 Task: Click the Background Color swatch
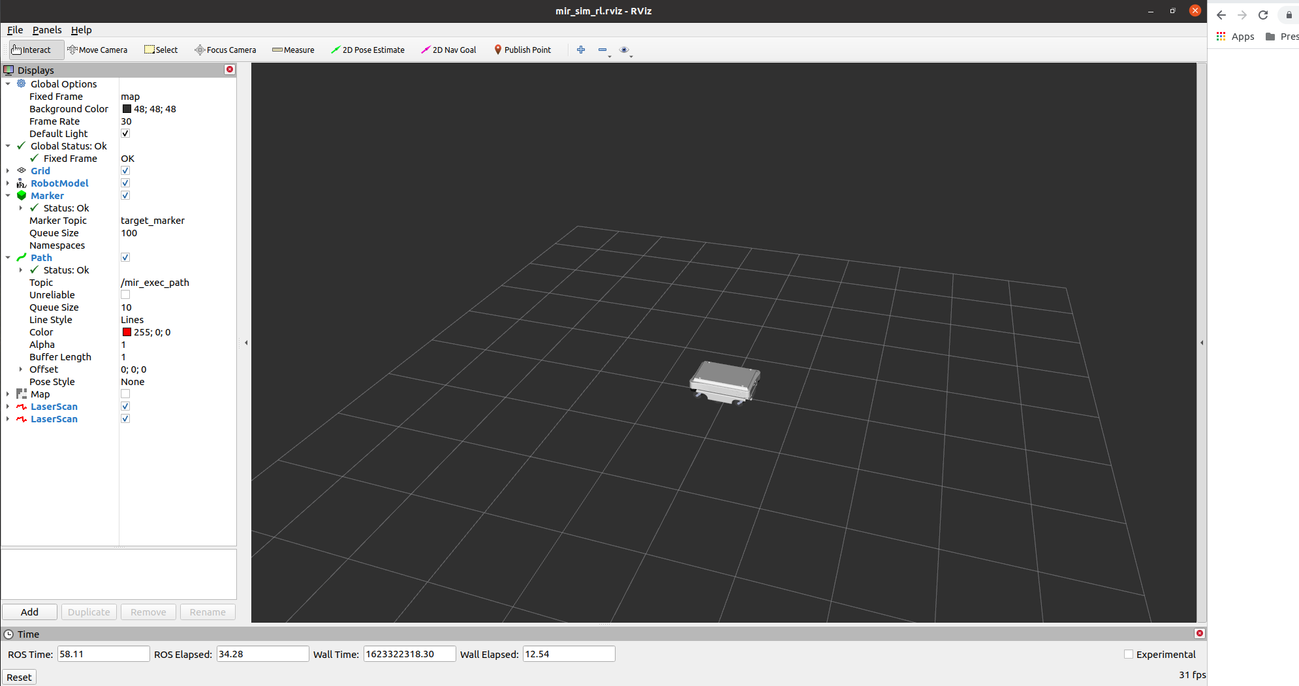[x=127, y=108]
